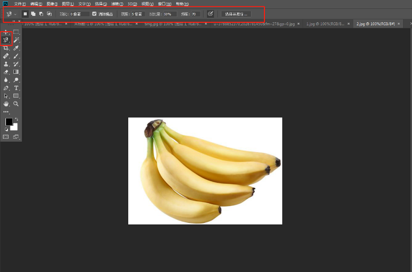Swap foreground and background colors
This screenshot has height=272, width=412.
pyautogui.click(x=16, y=119)
